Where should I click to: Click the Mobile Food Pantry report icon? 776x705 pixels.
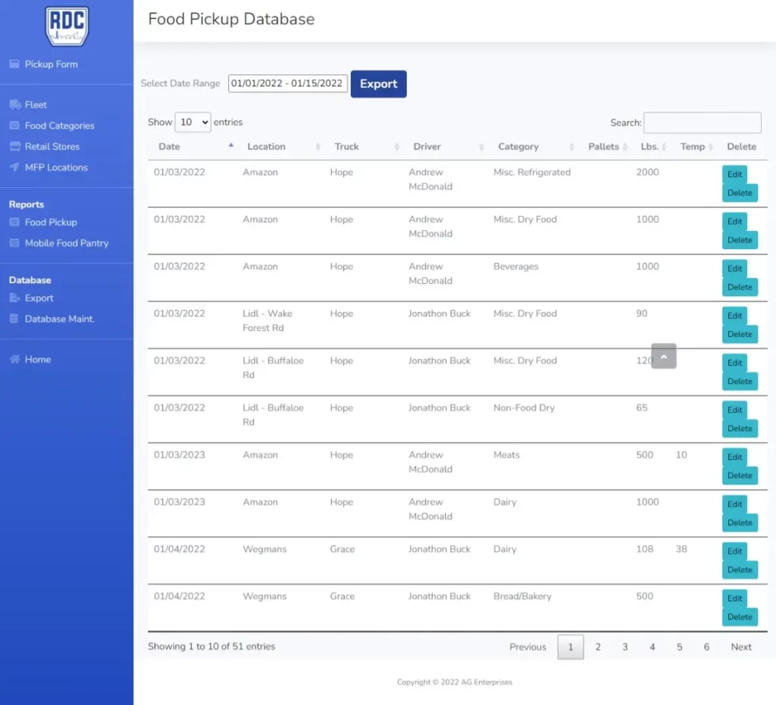pyautogui.click(x=14, y=243)
